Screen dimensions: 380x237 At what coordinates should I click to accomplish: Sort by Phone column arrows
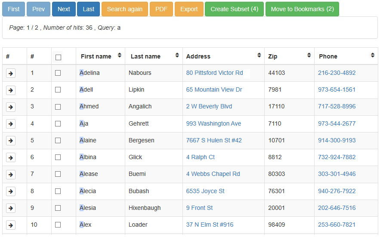click(373, 55)
